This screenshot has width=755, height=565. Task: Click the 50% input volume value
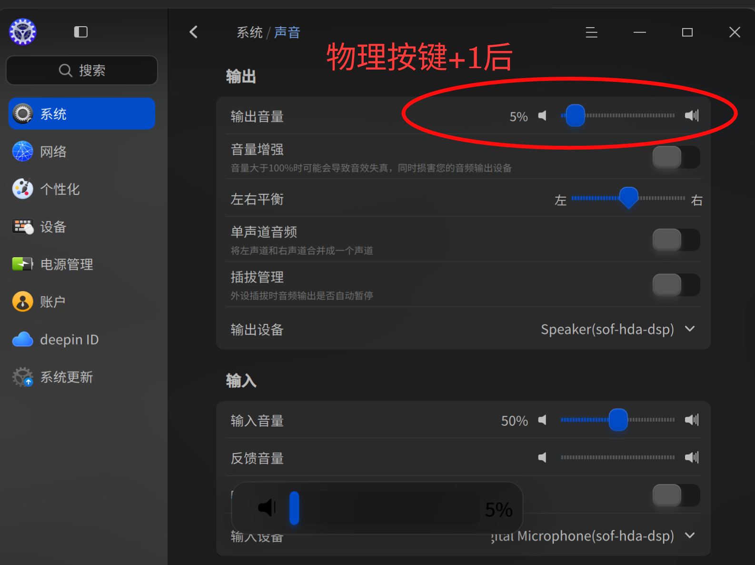pos(514,421)
